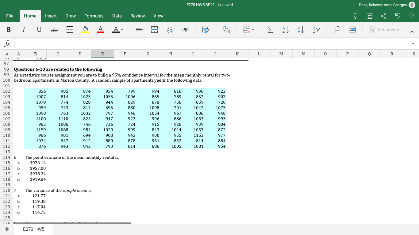The width and height of the screenshot is (419, 235).
Task: Select the E270 HW5 sheet tab
Action: [34, 229]
